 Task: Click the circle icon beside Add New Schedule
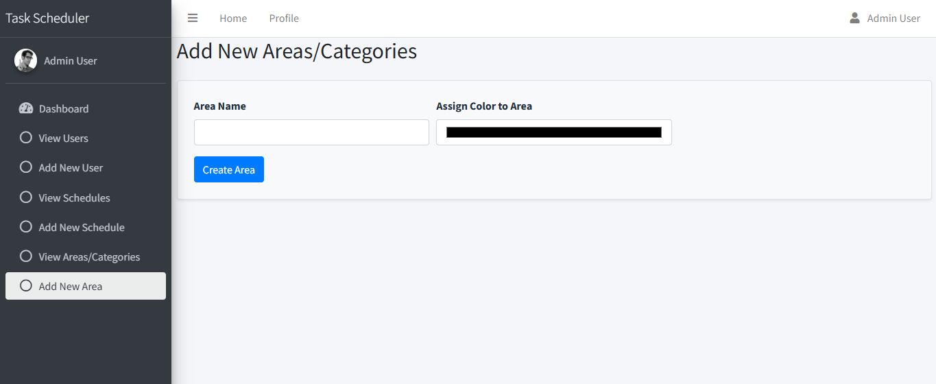(x=26, y=227)
